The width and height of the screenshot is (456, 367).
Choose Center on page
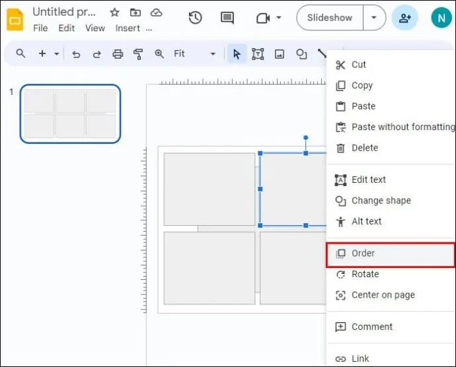point(391,295)
